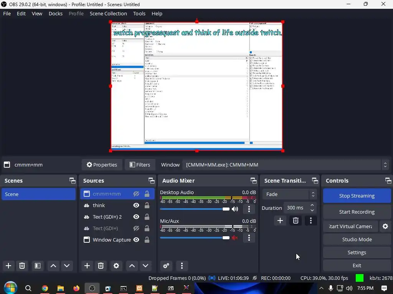The width and height of the screenshot is (393, 294).
Task: Open Audio Mixer menu three dots at bottom
Action: pos(182,266)
